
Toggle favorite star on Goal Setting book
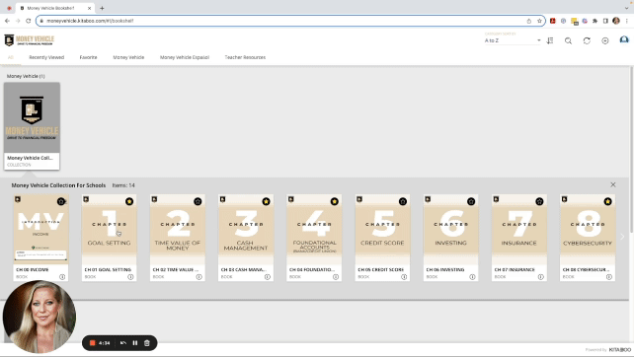129,201
